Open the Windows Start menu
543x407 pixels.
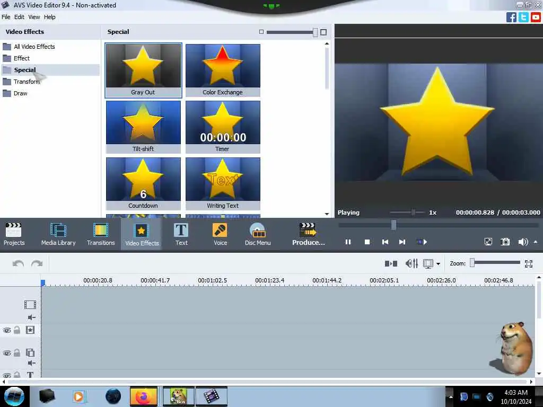[14, 396]
